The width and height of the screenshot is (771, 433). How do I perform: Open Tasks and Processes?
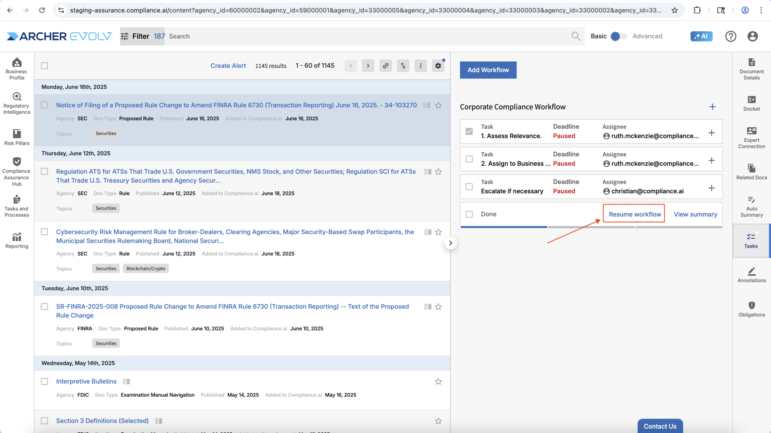pyautogui.click(x=17, y=206)
